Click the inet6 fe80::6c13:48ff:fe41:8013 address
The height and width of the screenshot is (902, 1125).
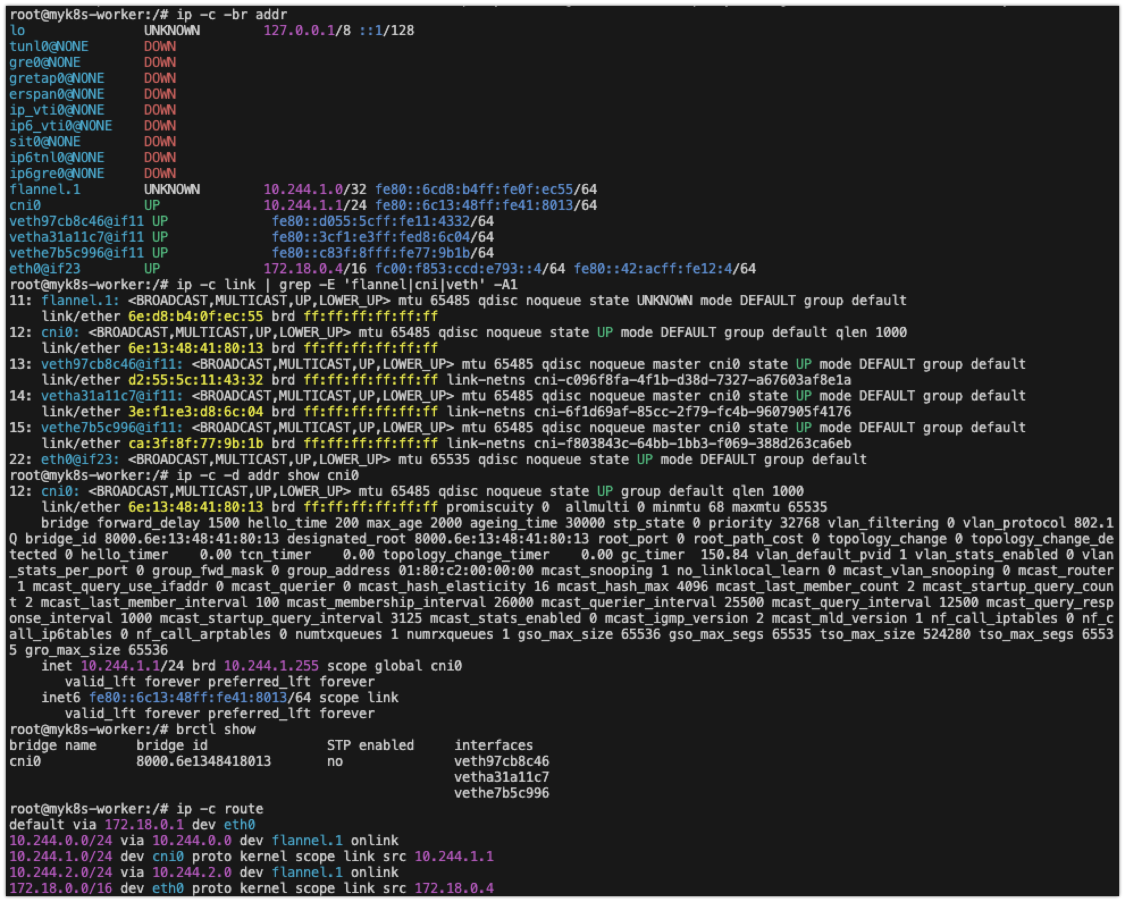[x=187, y=697]
